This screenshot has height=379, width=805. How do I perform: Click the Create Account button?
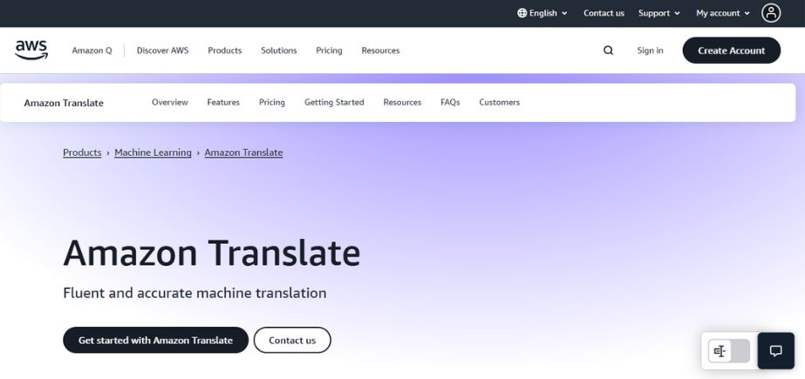(x=731, y=51)
